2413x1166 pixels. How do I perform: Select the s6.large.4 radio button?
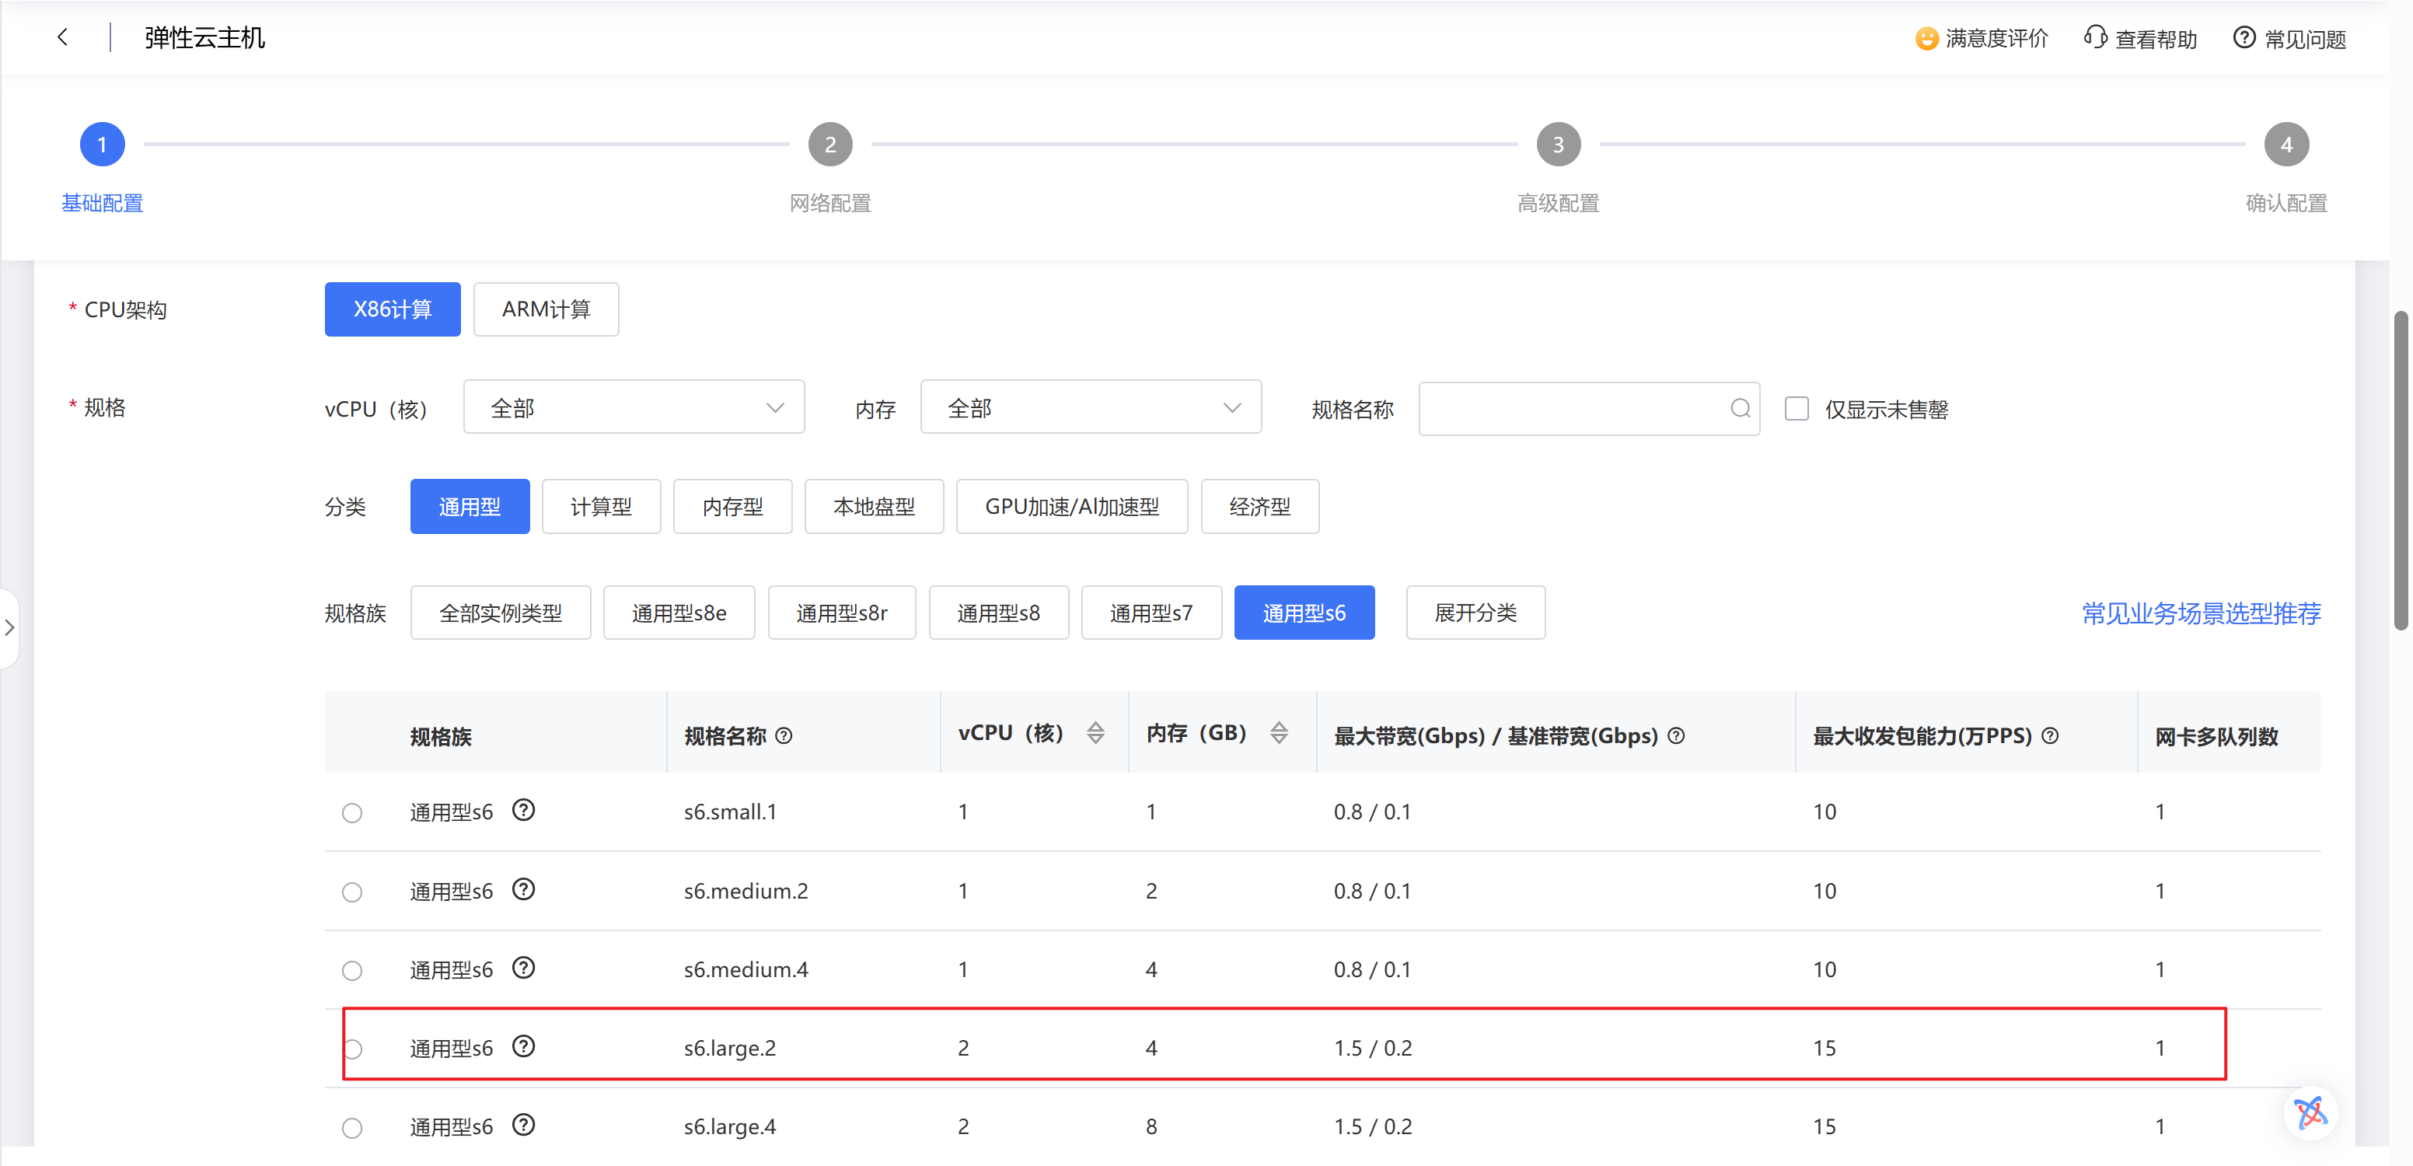point(352,1128)
